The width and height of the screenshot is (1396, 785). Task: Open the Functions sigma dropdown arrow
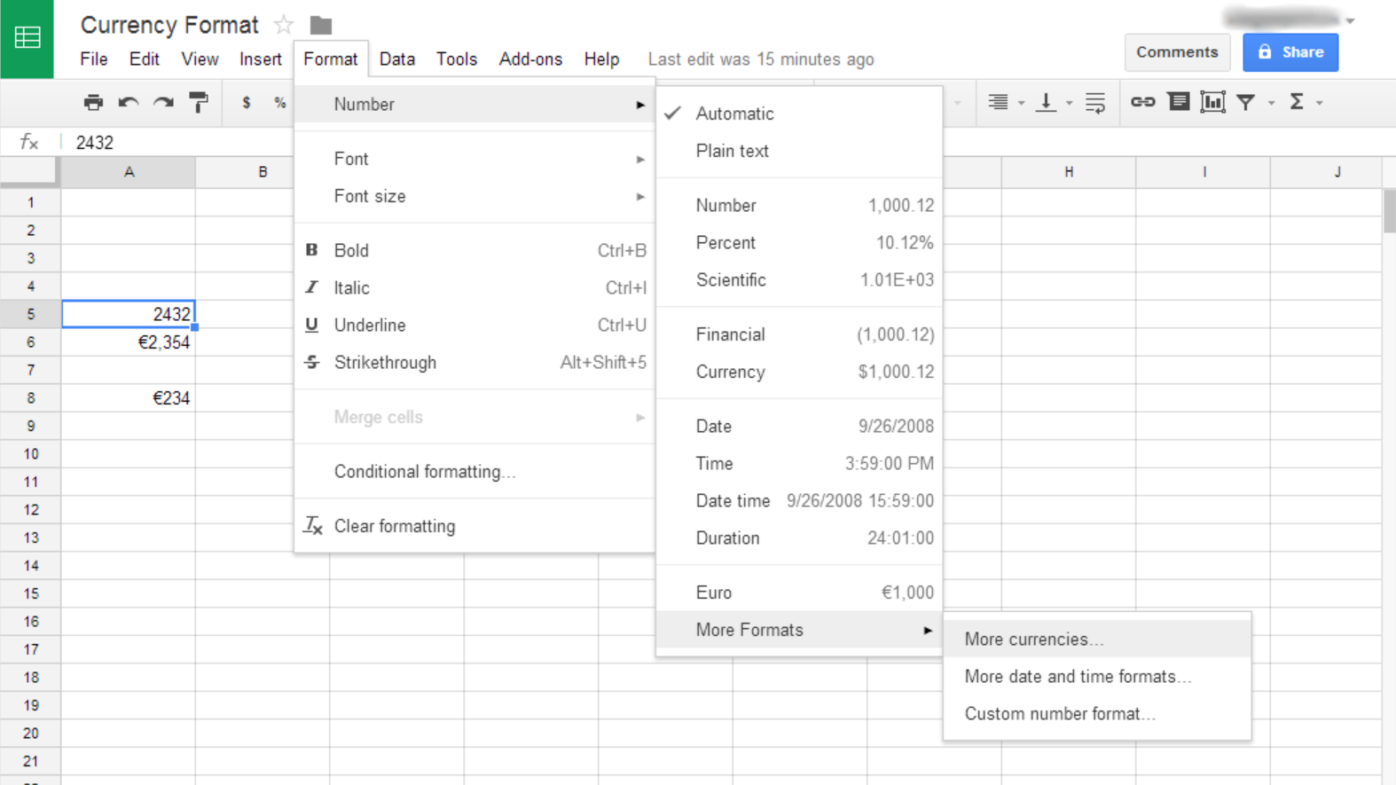pyautogui.click(x=1320, y=104)
